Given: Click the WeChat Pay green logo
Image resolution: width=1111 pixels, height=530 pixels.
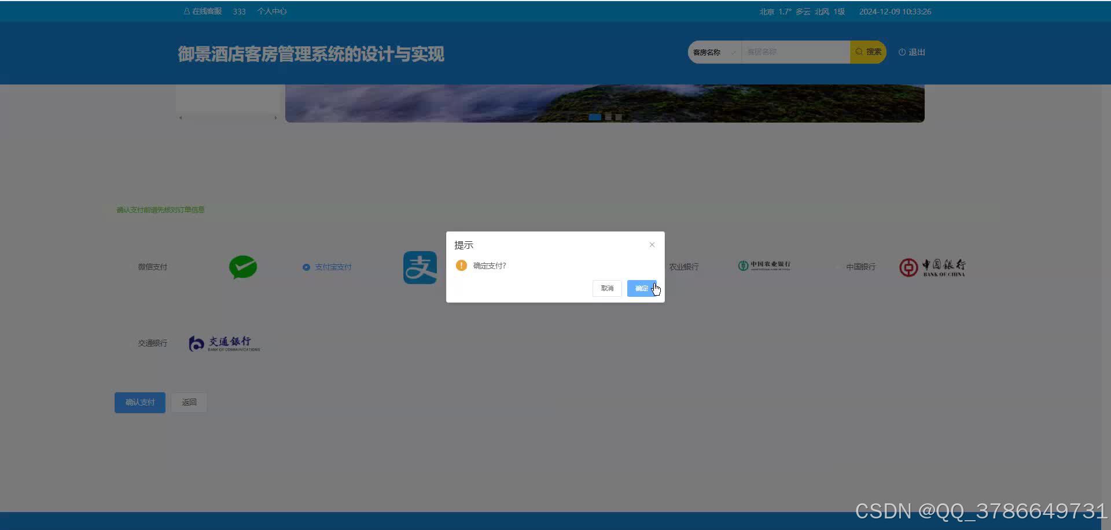Looking at the screenshot, I should (243, 267).
